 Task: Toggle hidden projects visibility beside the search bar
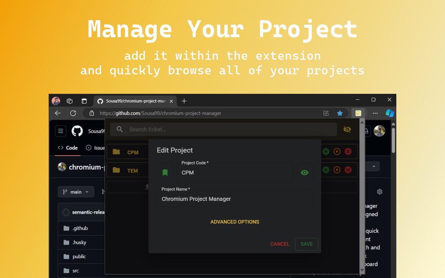347,129
